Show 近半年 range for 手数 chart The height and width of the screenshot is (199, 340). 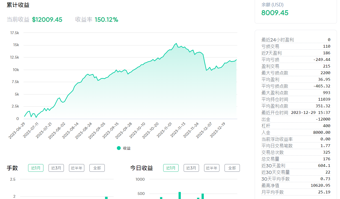click(x=77, y=168)
